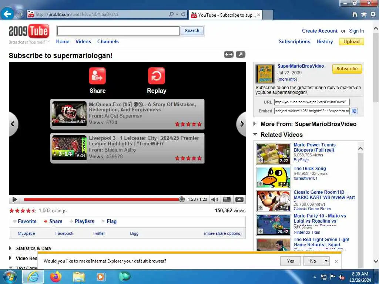Screen dimensions: 379x284
Task: Click the Share icon in the video player
Action: point(97,76)
